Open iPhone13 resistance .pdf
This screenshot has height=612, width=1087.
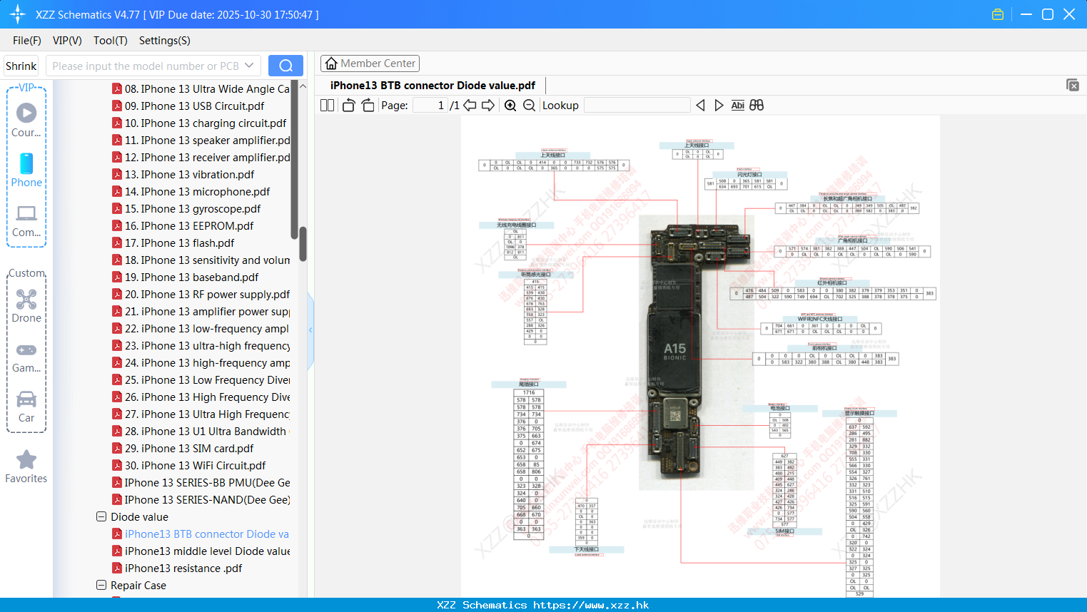[x=177, y=568]
